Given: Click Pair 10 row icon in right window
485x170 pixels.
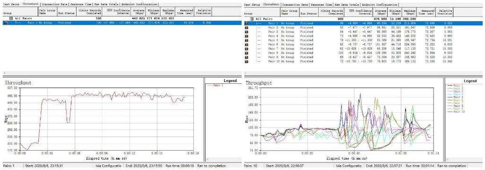Looking at the screenshot, I should (x=247, y=62).
